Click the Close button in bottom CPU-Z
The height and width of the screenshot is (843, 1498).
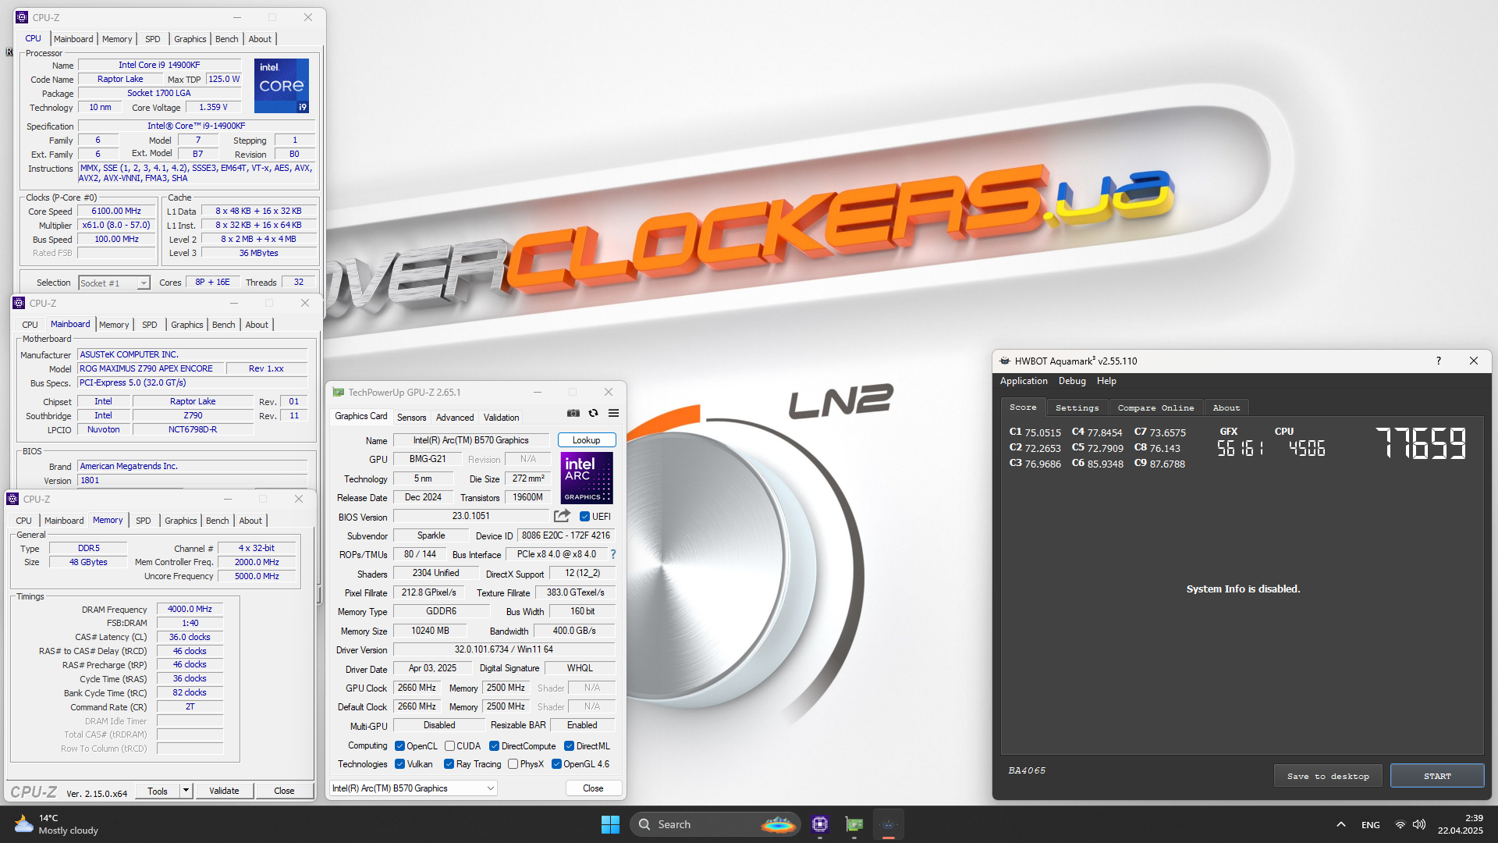[284, 791]
